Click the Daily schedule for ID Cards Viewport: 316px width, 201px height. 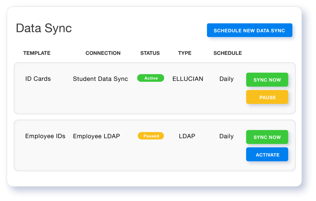pos(226,79)
